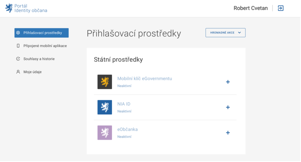Click the eObčanka label text
301x162 pixels.
tap(127, 129)
